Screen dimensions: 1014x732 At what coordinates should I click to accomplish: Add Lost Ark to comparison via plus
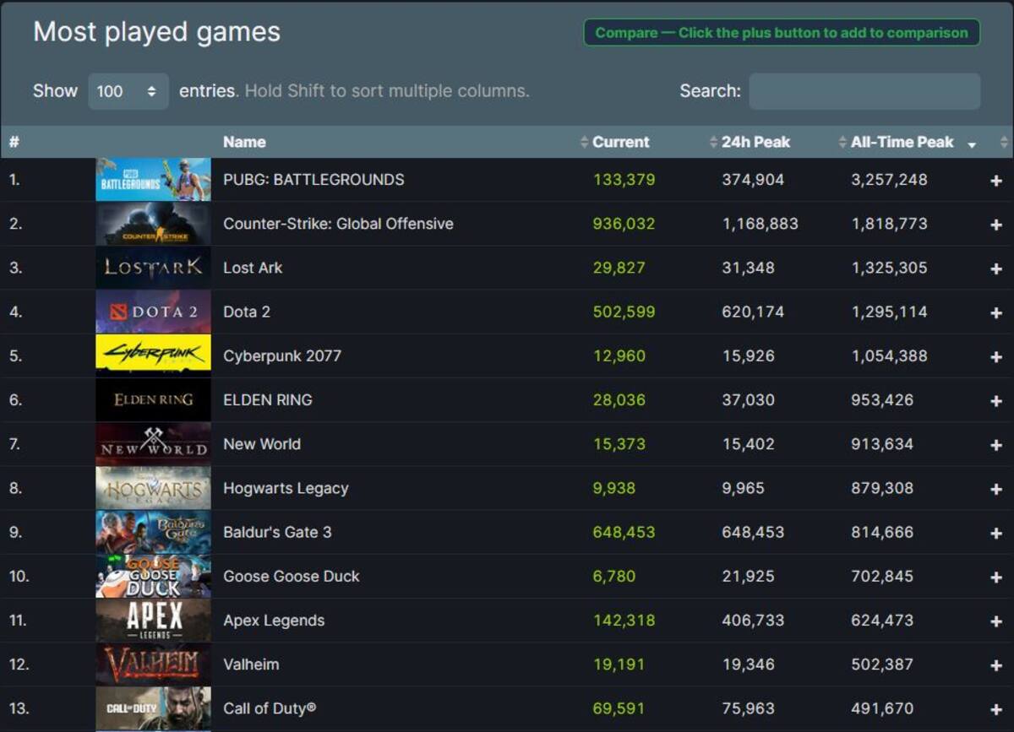tap(996, 268)
